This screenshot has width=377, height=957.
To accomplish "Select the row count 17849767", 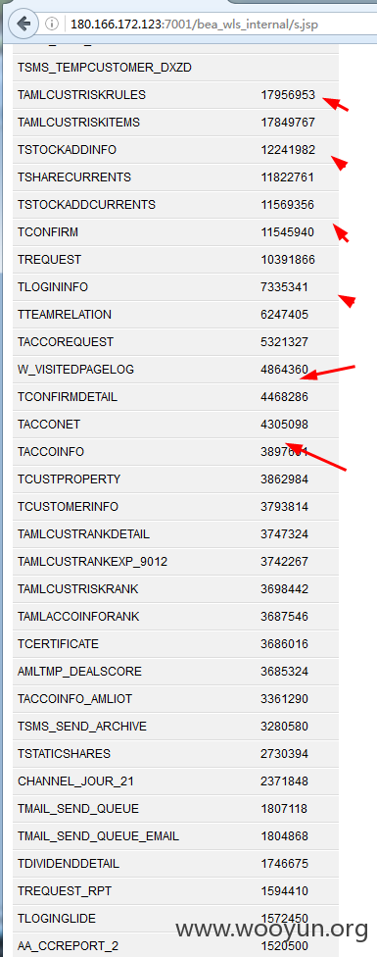I will (x=288, y=123).
